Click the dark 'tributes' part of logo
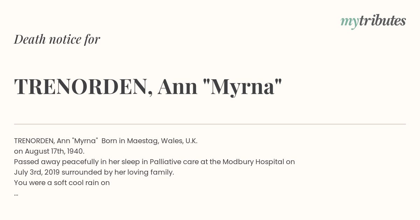The width and height of the screenshot is (420, 220). coord(382,21)
